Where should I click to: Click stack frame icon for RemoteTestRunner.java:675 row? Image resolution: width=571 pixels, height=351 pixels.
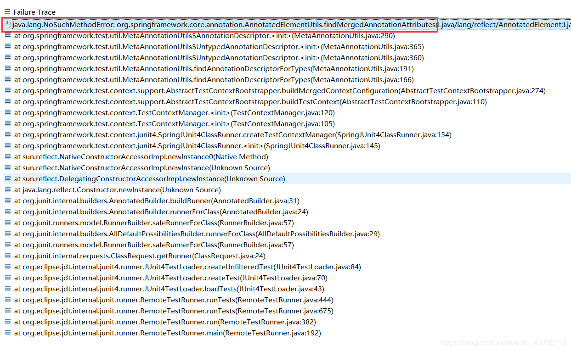point(7,311)
